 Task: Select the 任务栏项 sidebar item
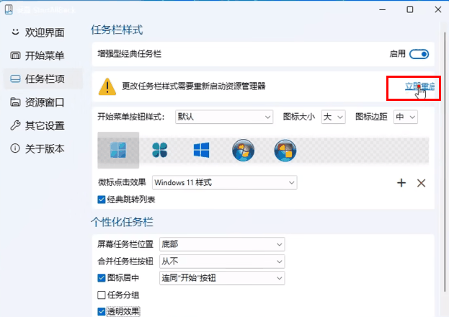point(43,79)
